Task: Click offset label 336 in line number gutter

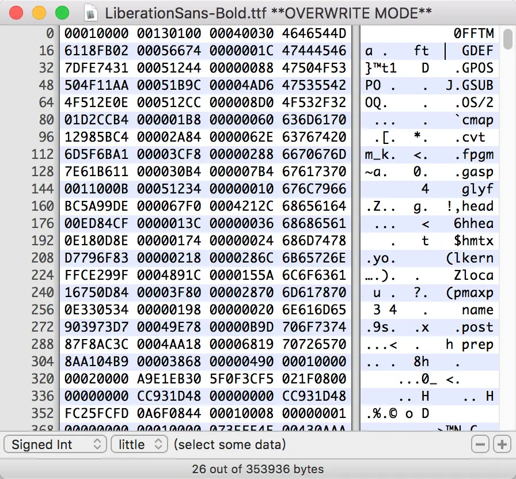Action: [43, 396]
